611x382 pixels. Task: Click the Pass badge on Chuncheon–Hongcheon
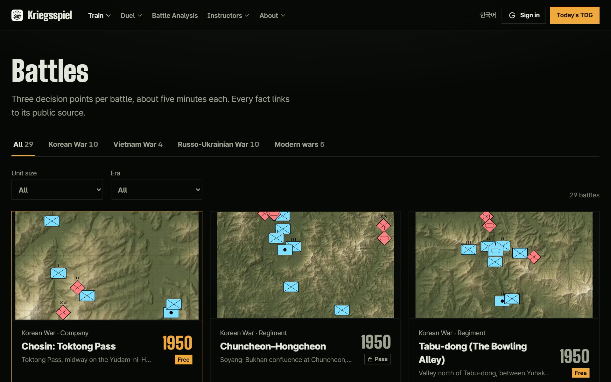[x=377, y=359]
